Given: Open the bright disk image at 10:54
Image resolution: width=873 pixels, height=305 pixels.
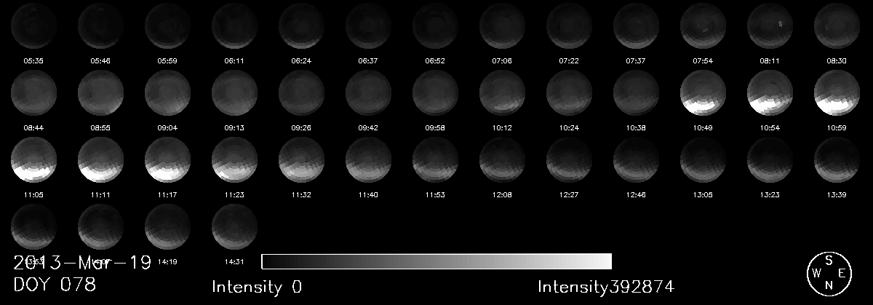Looking at the screenshot, I should 770,92.
